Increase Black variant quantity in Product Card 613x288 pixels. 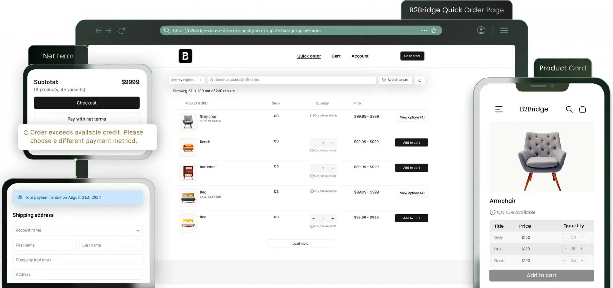[582, 261]
